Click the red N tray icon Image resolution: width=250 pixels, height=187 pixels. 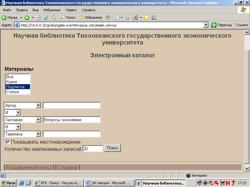coord(228,183)
